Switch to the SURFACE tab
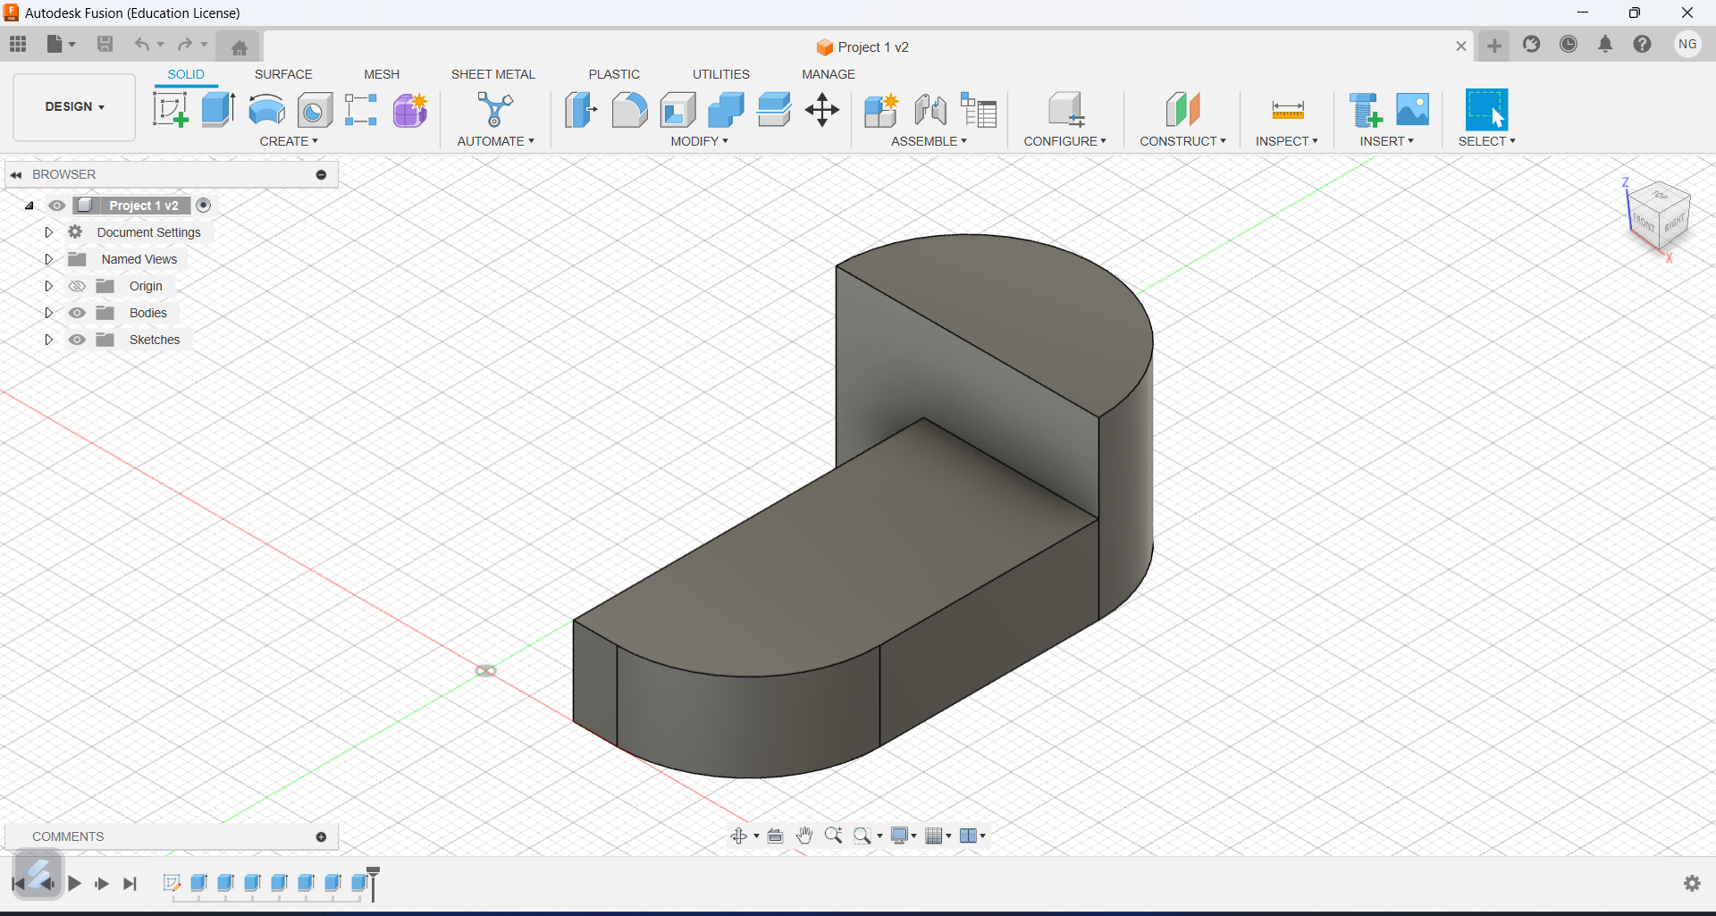Viewport: 1716px width, 916px height. click(283, 74)
